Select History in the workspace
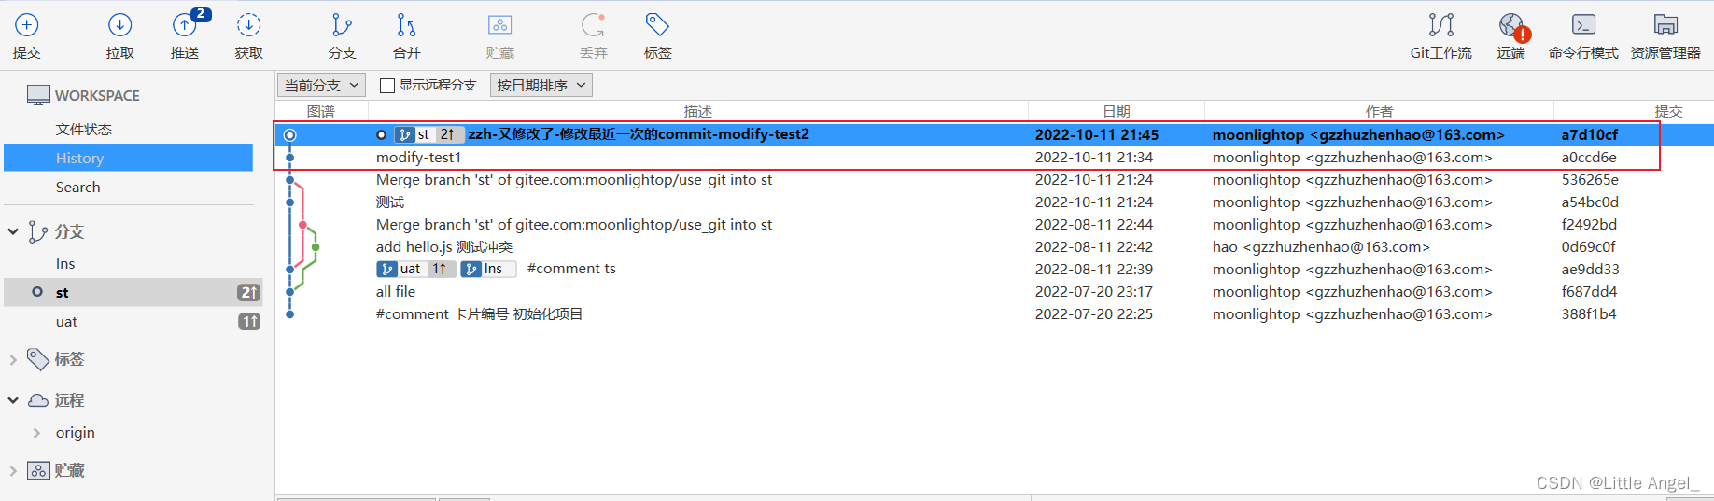 [x=128, y=158]
